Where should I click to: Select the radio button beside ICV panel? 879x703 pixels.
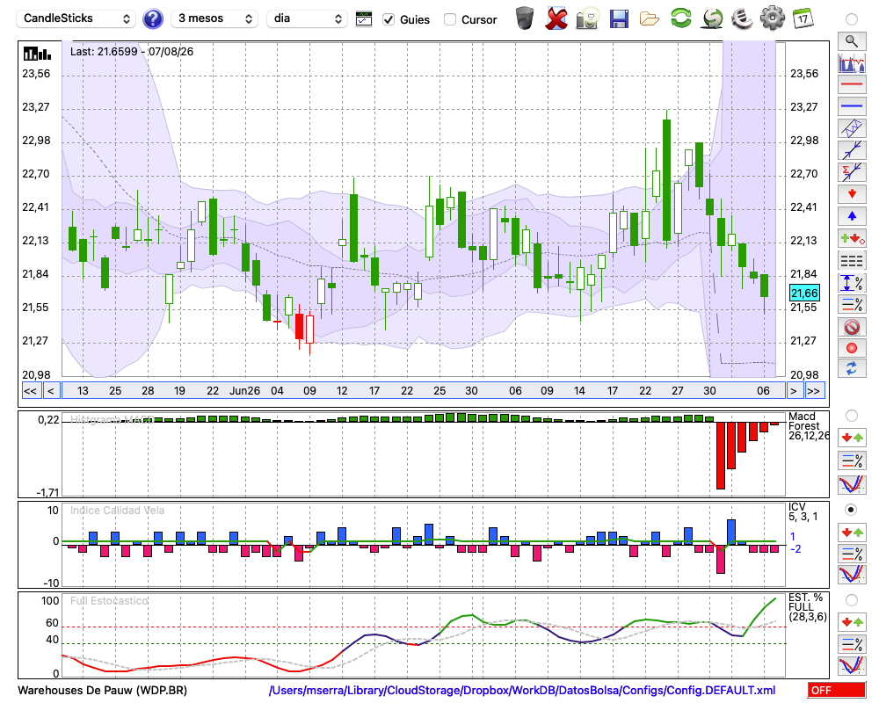852,510
